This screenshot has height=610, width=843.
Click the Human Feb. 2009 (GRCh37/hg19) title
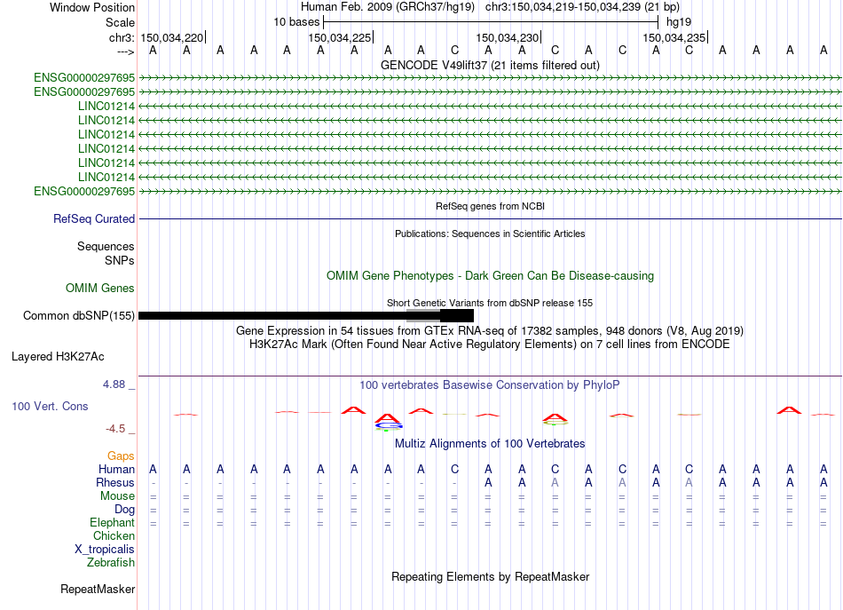(388, 7)
